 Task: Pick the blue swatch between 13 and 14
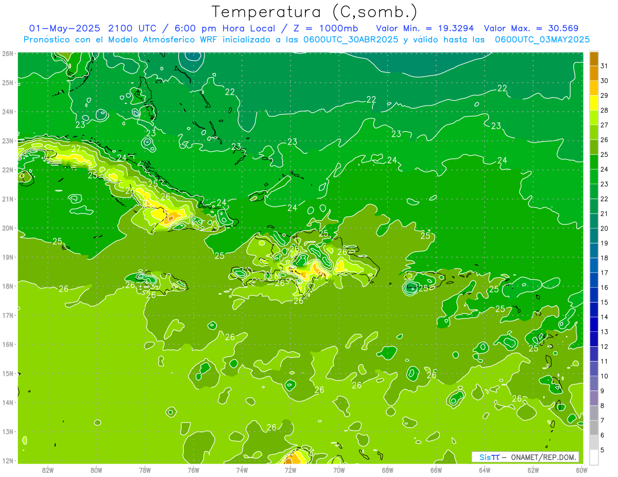click(x=594, y=325)
